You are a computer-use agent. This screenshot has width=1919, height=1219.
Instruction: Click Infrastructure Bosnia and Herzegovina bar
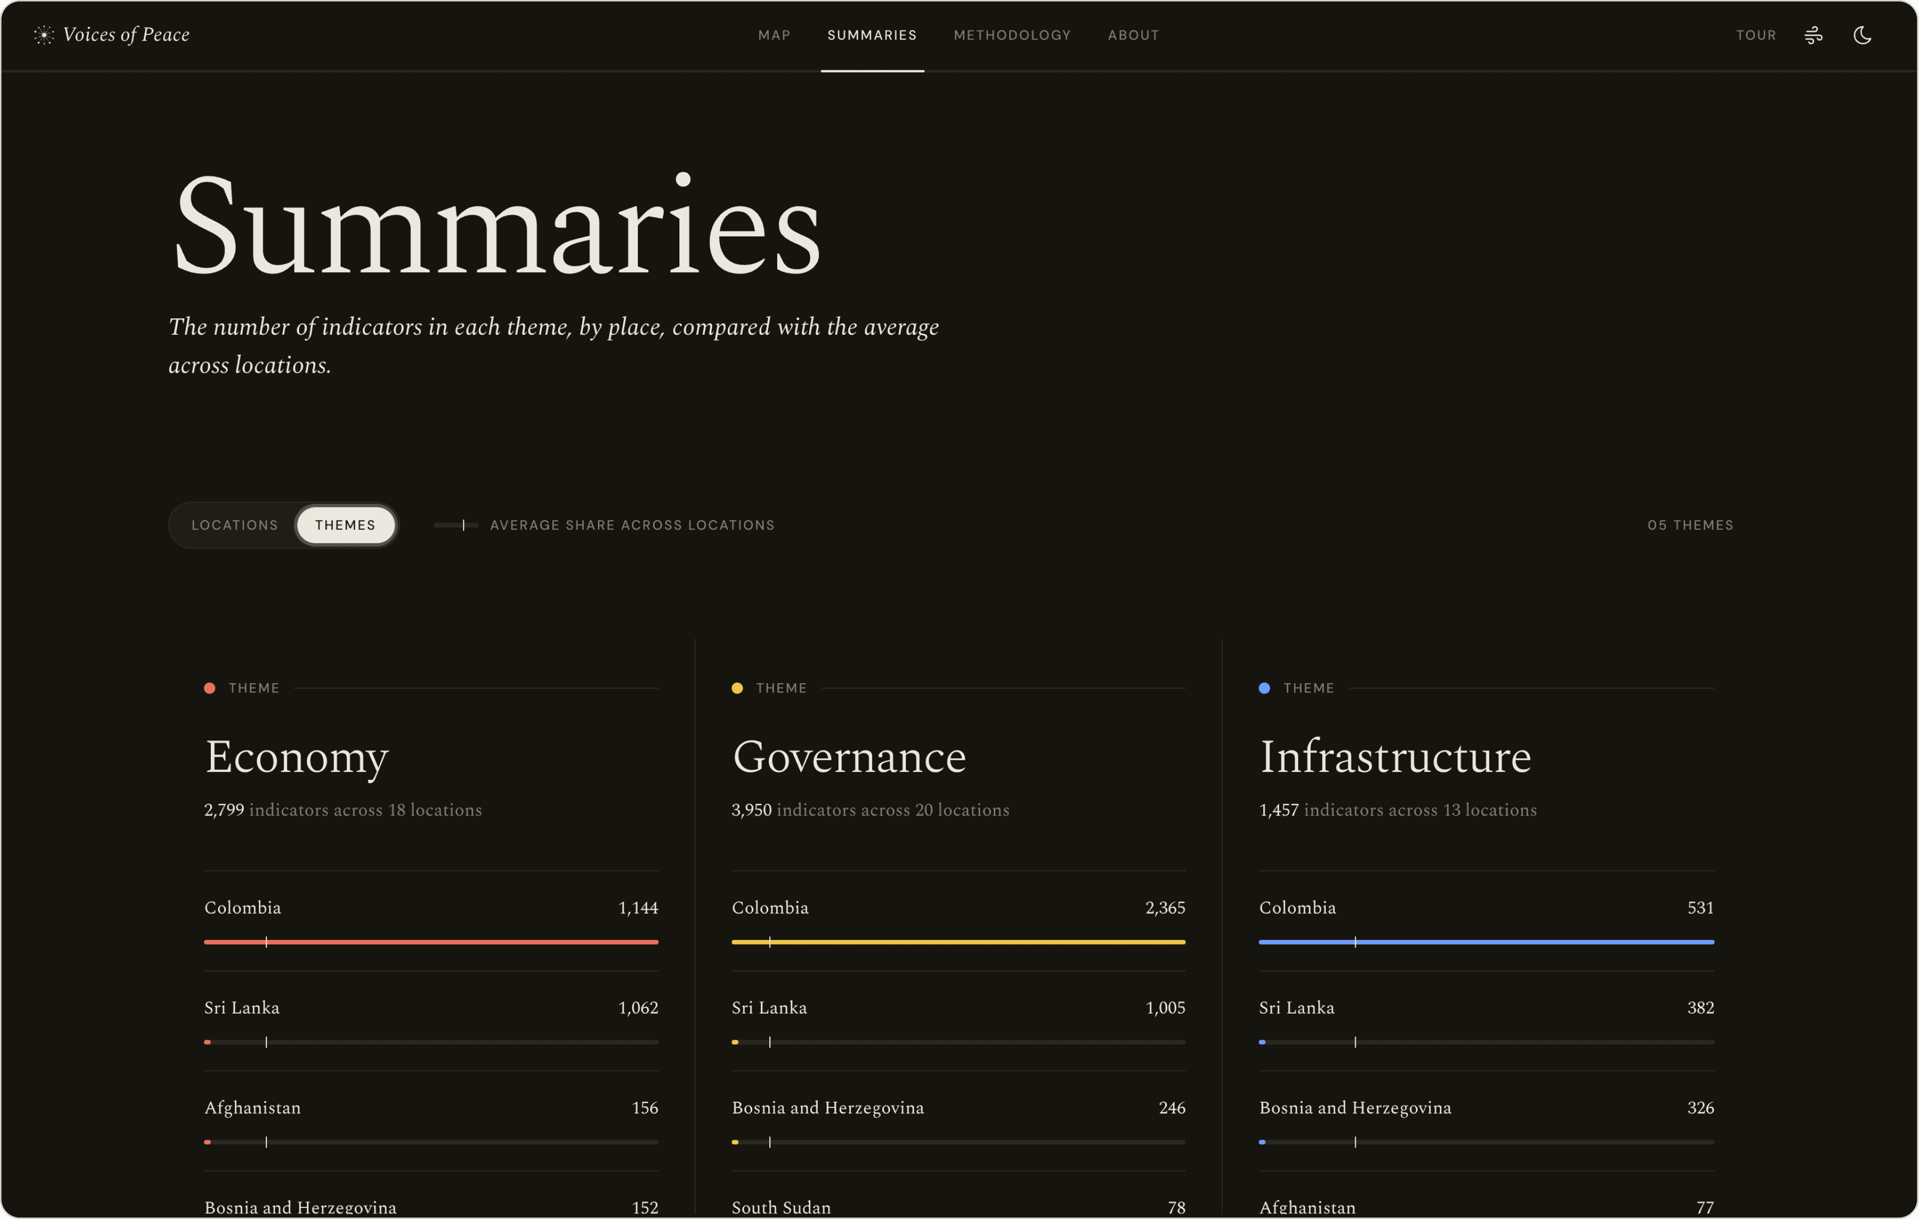(x=1486, y=1142)
